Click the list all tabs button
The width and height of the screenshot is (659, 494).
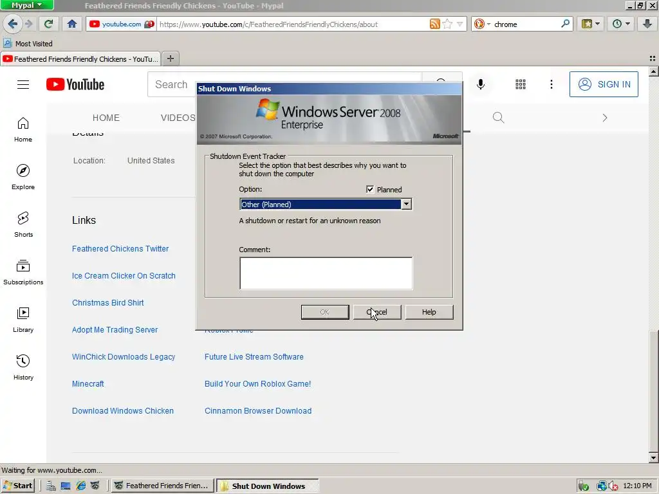click(x=653, y=59)
